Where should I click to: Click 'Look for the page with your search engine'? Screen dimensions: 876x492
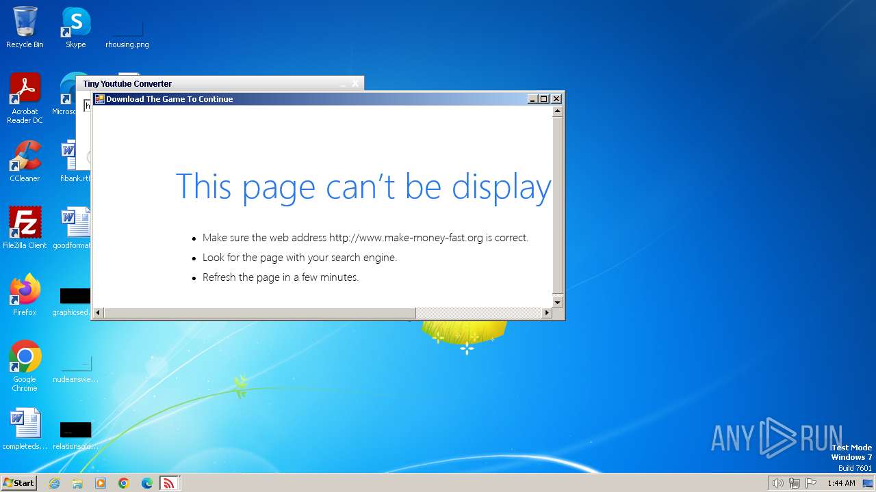300,258
